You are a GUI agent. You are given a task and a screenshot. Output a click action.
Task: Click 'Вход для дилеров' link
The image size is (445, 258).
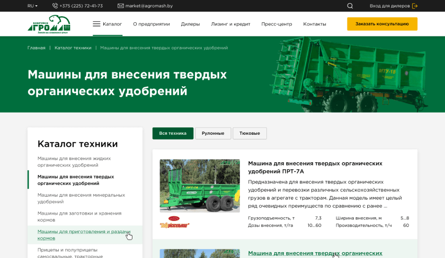click(x=390, y=6)
